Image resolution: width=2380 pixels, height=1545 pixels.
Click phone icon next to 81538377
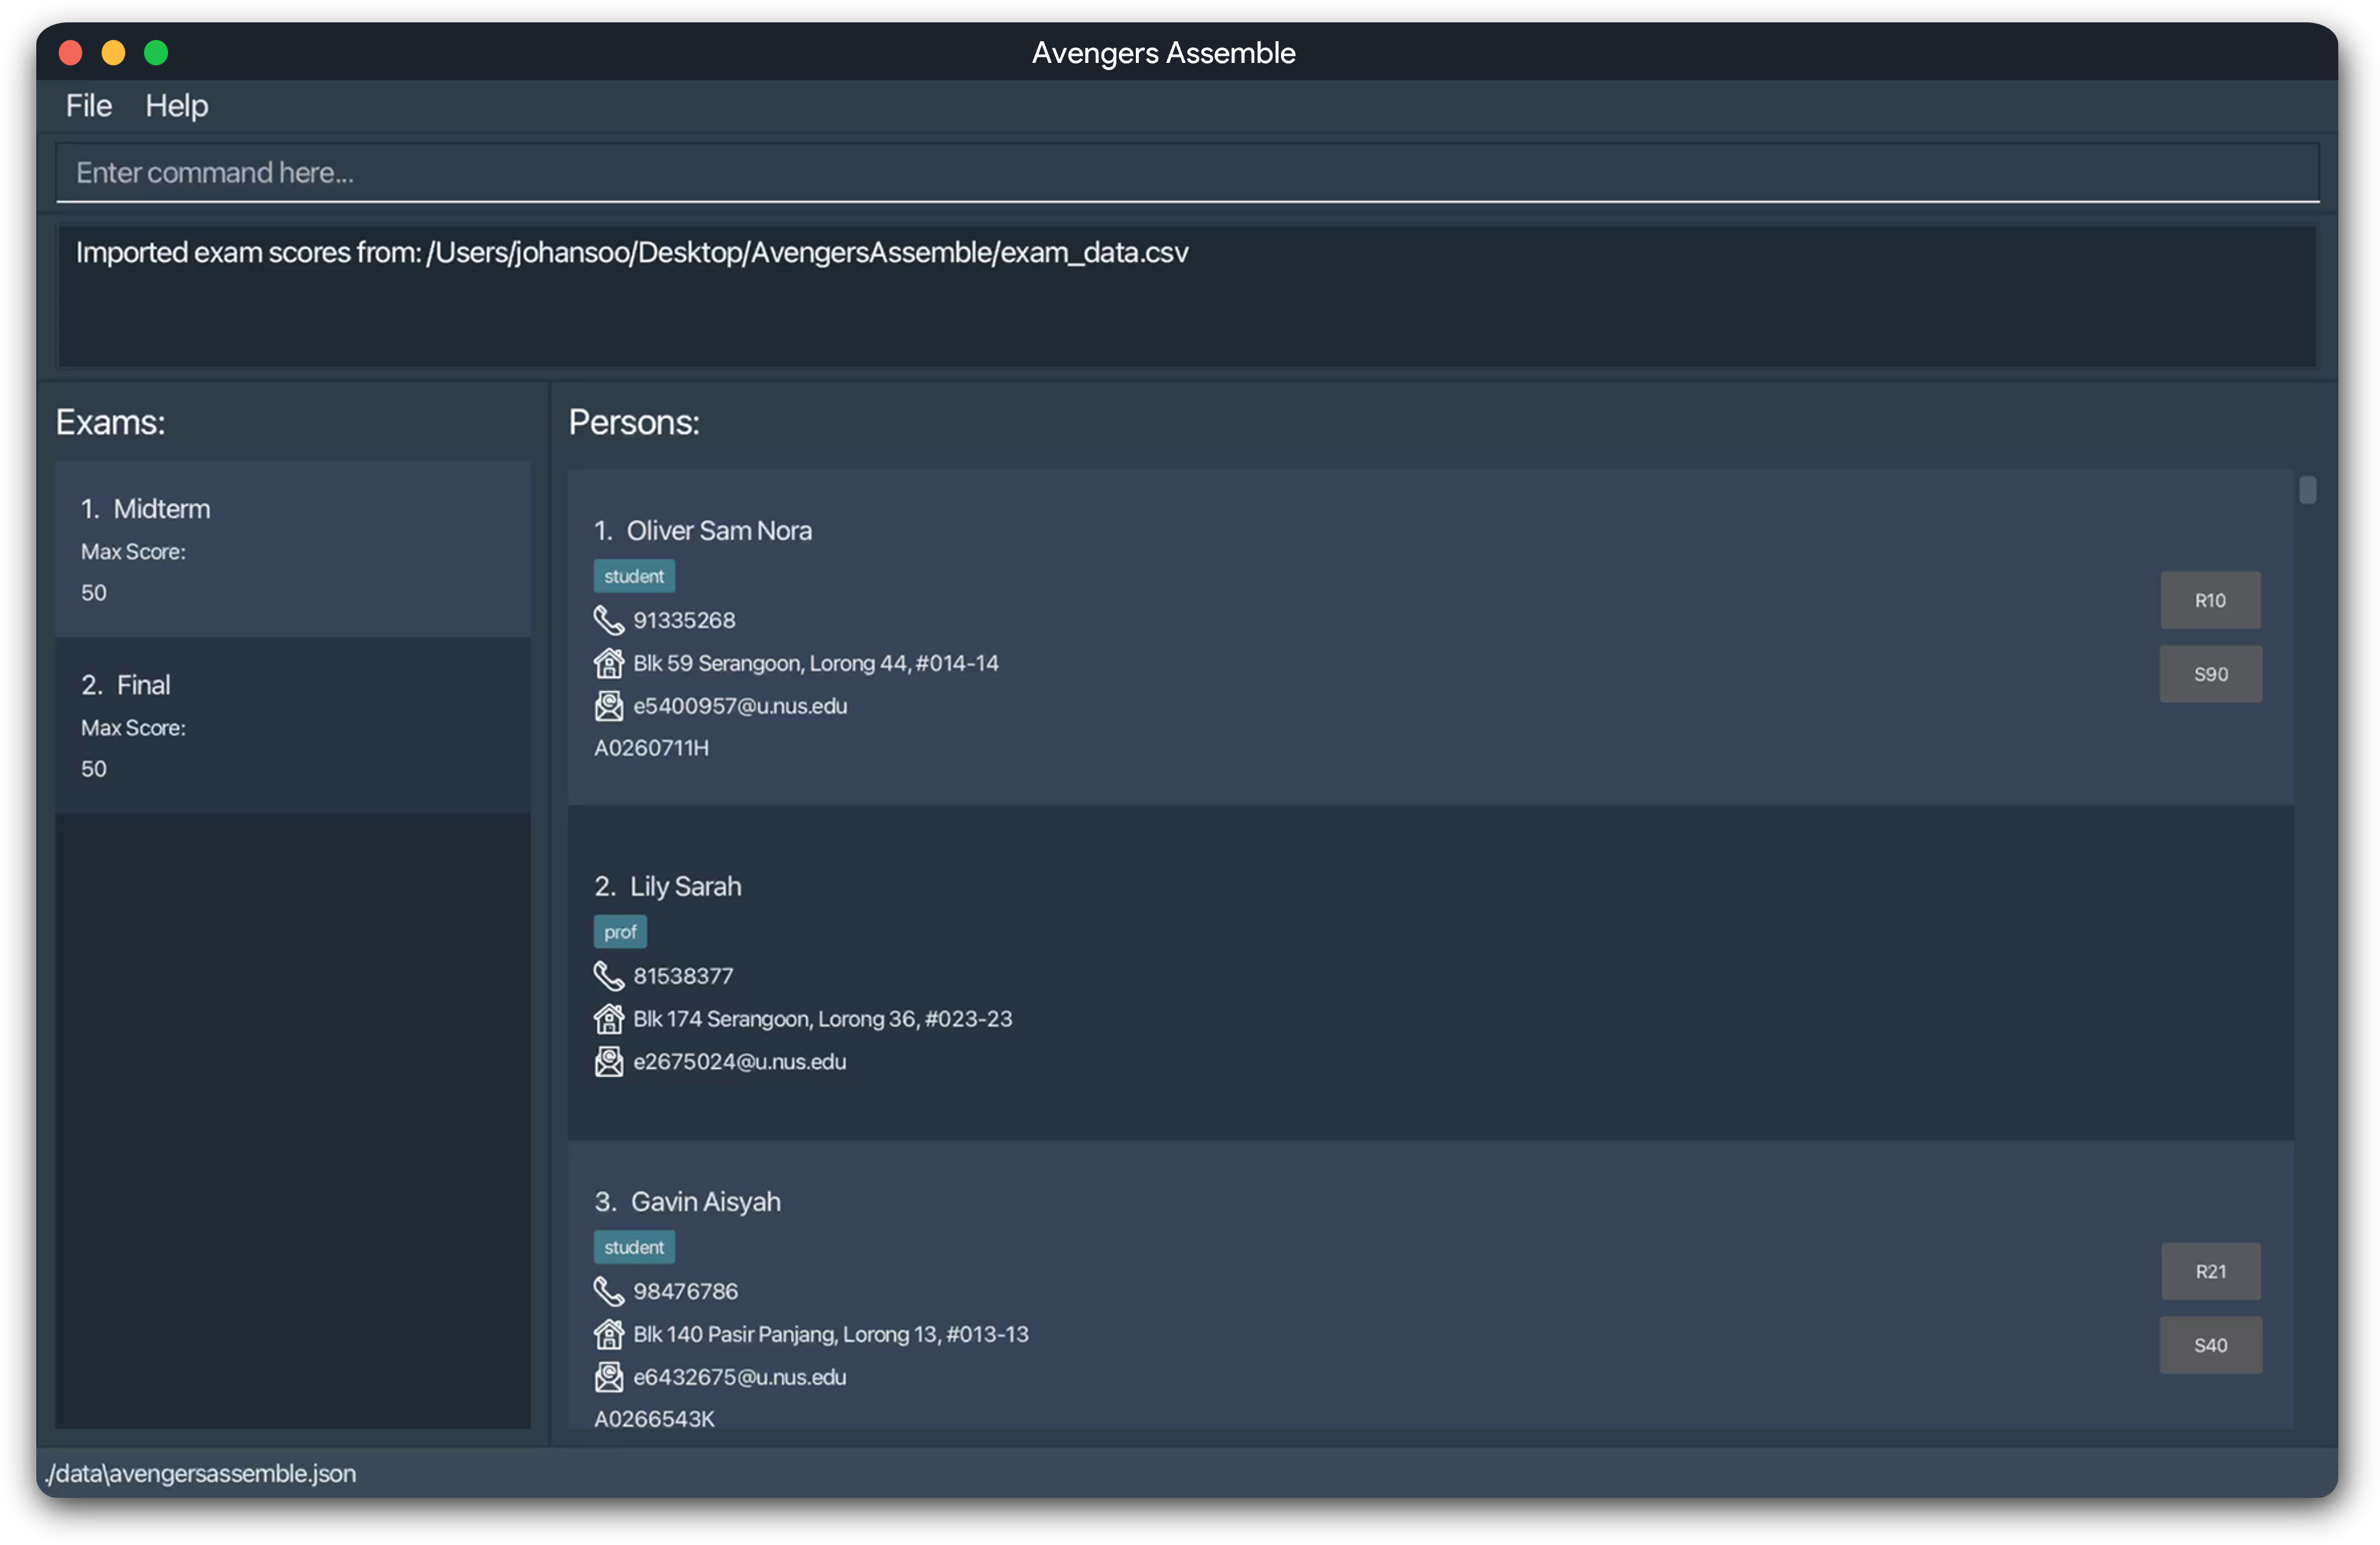(x=608, y=976)
